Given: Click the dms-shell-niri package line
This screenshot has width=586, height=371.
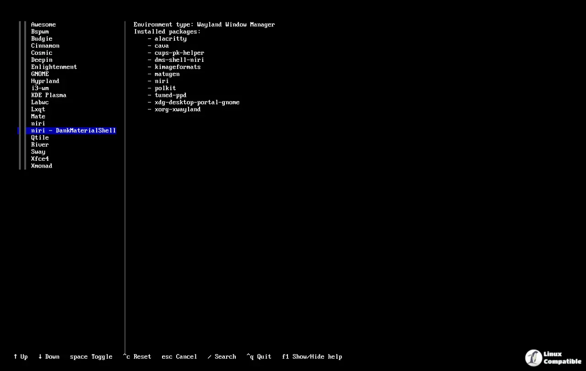Looking at the screenshot, I should [x=176, y=60].
